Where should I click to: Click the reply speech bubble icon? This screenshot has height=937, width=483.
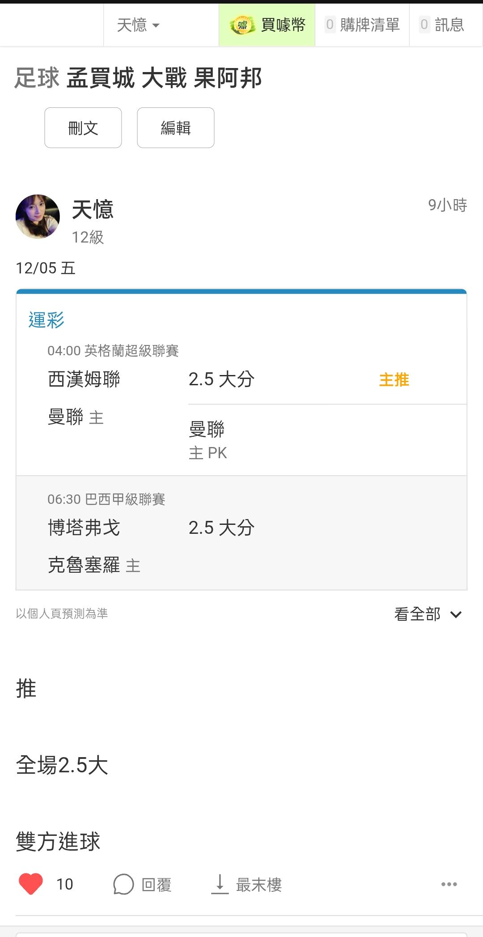[123, 884]
